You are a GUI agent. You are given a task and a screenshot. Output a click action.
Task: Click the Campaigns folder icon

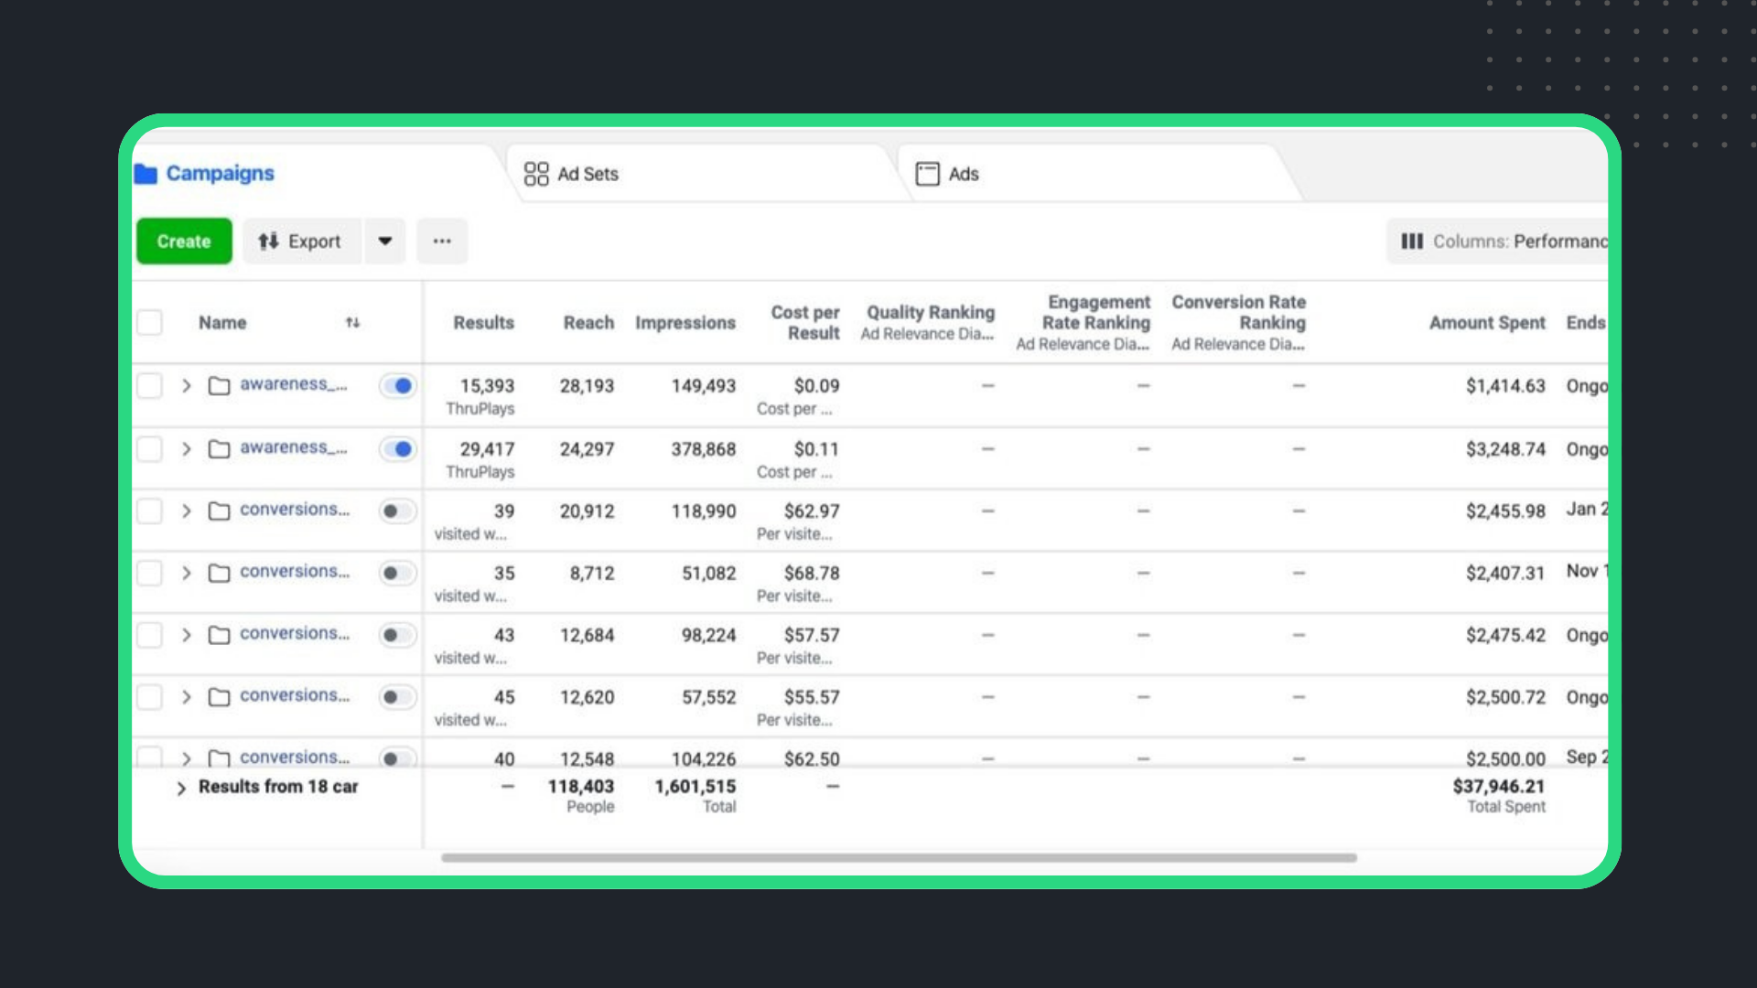pos(146,174)
